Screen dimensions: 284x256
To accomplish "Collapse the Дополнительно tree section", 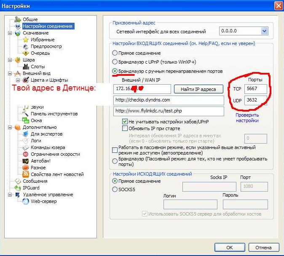I will [10, 127].
